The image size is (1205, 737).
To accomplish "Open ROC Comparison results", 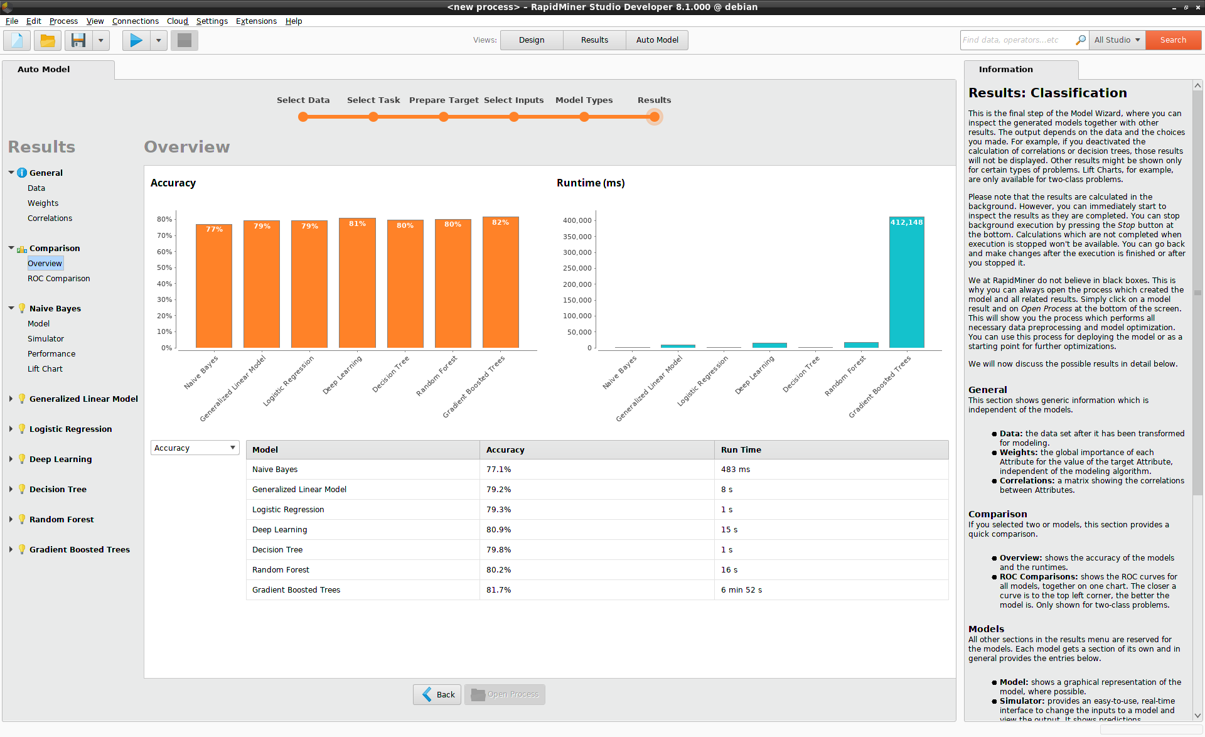I will click(x=58, y=278).
